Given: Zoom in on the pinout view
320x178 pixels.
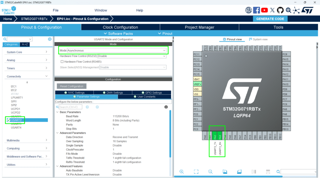Looking at the screenshot, I should click(x=182, y=171).
